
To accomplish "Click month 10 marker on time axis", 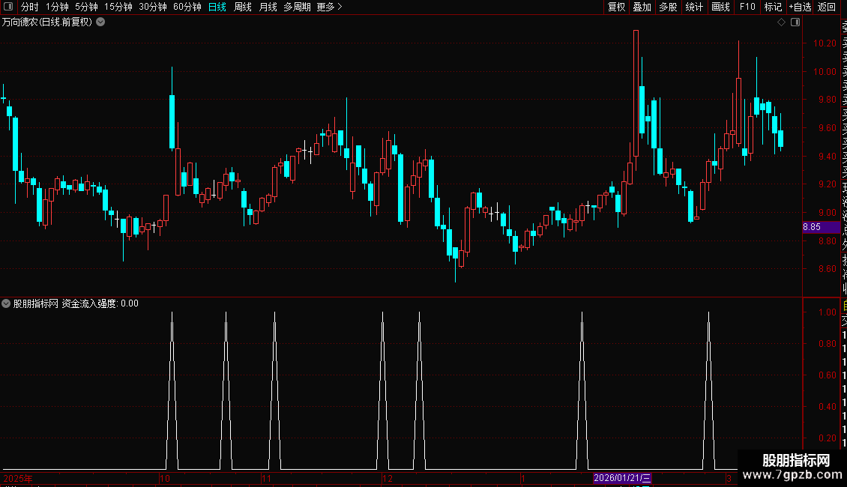I will [x=165, y=478].
